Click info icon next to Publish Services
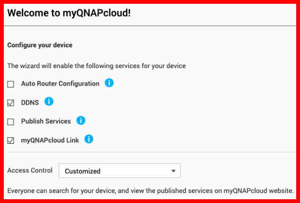Screen dimensions: 300x203 (x=81, y=120)
